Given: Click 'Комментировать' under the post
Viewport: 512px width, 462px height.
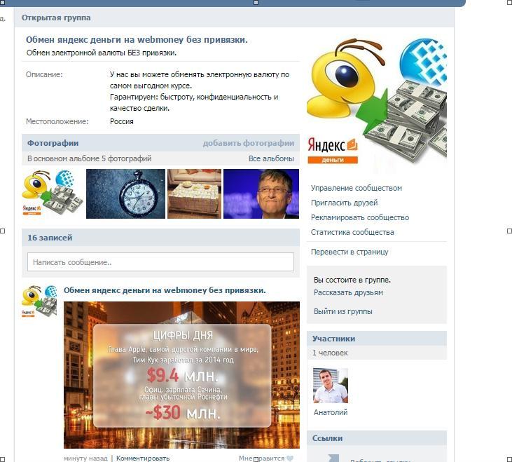Looking at the screenshot, I should pos(143,458).
